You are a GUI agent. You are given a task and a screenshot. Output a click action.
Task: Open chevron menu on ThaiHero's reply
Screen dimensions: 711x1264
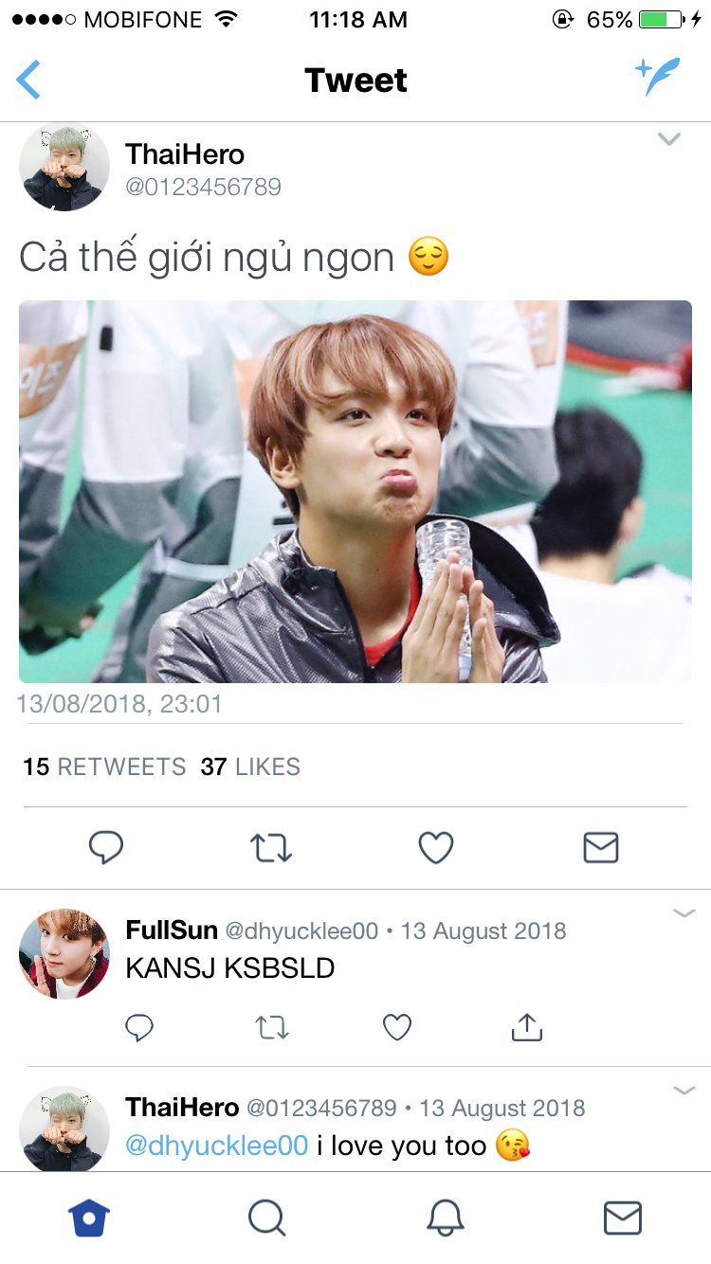[684, 1091]
